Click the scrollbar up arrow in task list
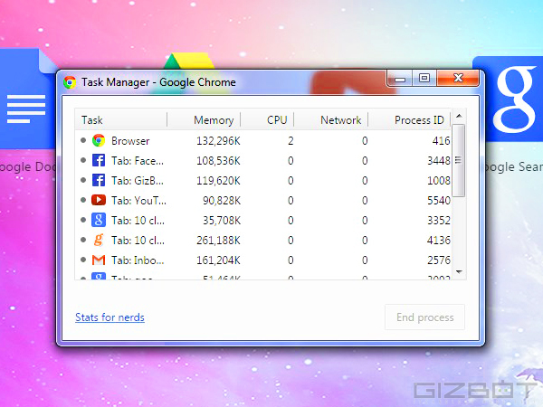Screen dimensions: 543x407 point(459,118)
